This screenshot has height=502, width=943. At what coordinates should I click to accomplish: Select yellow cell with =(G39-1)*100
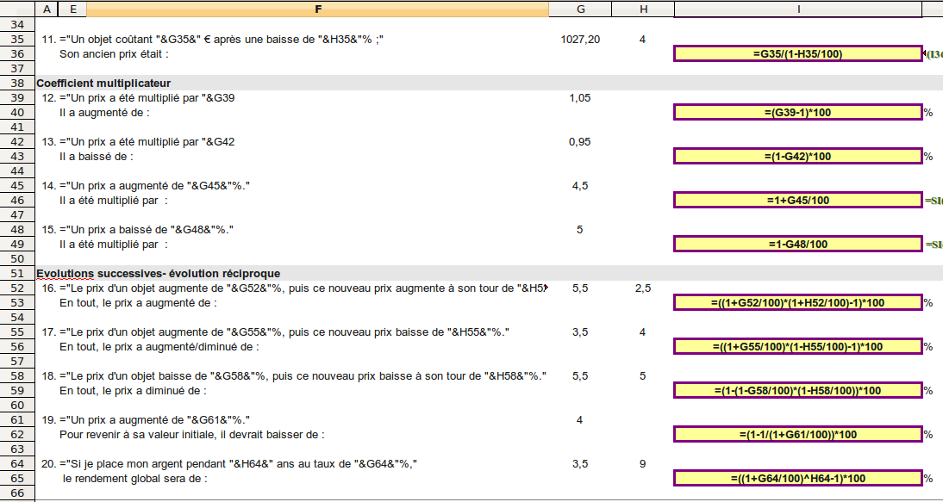pyautogui.click(x=797, y=113)
